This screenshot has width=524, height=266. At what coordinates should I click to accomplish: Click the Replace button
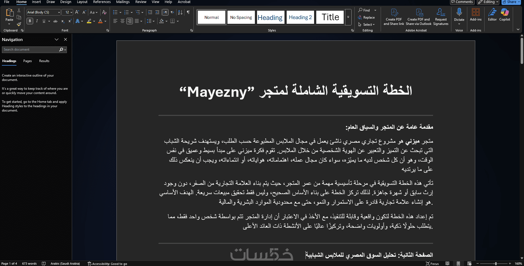(x=366, y=17)
